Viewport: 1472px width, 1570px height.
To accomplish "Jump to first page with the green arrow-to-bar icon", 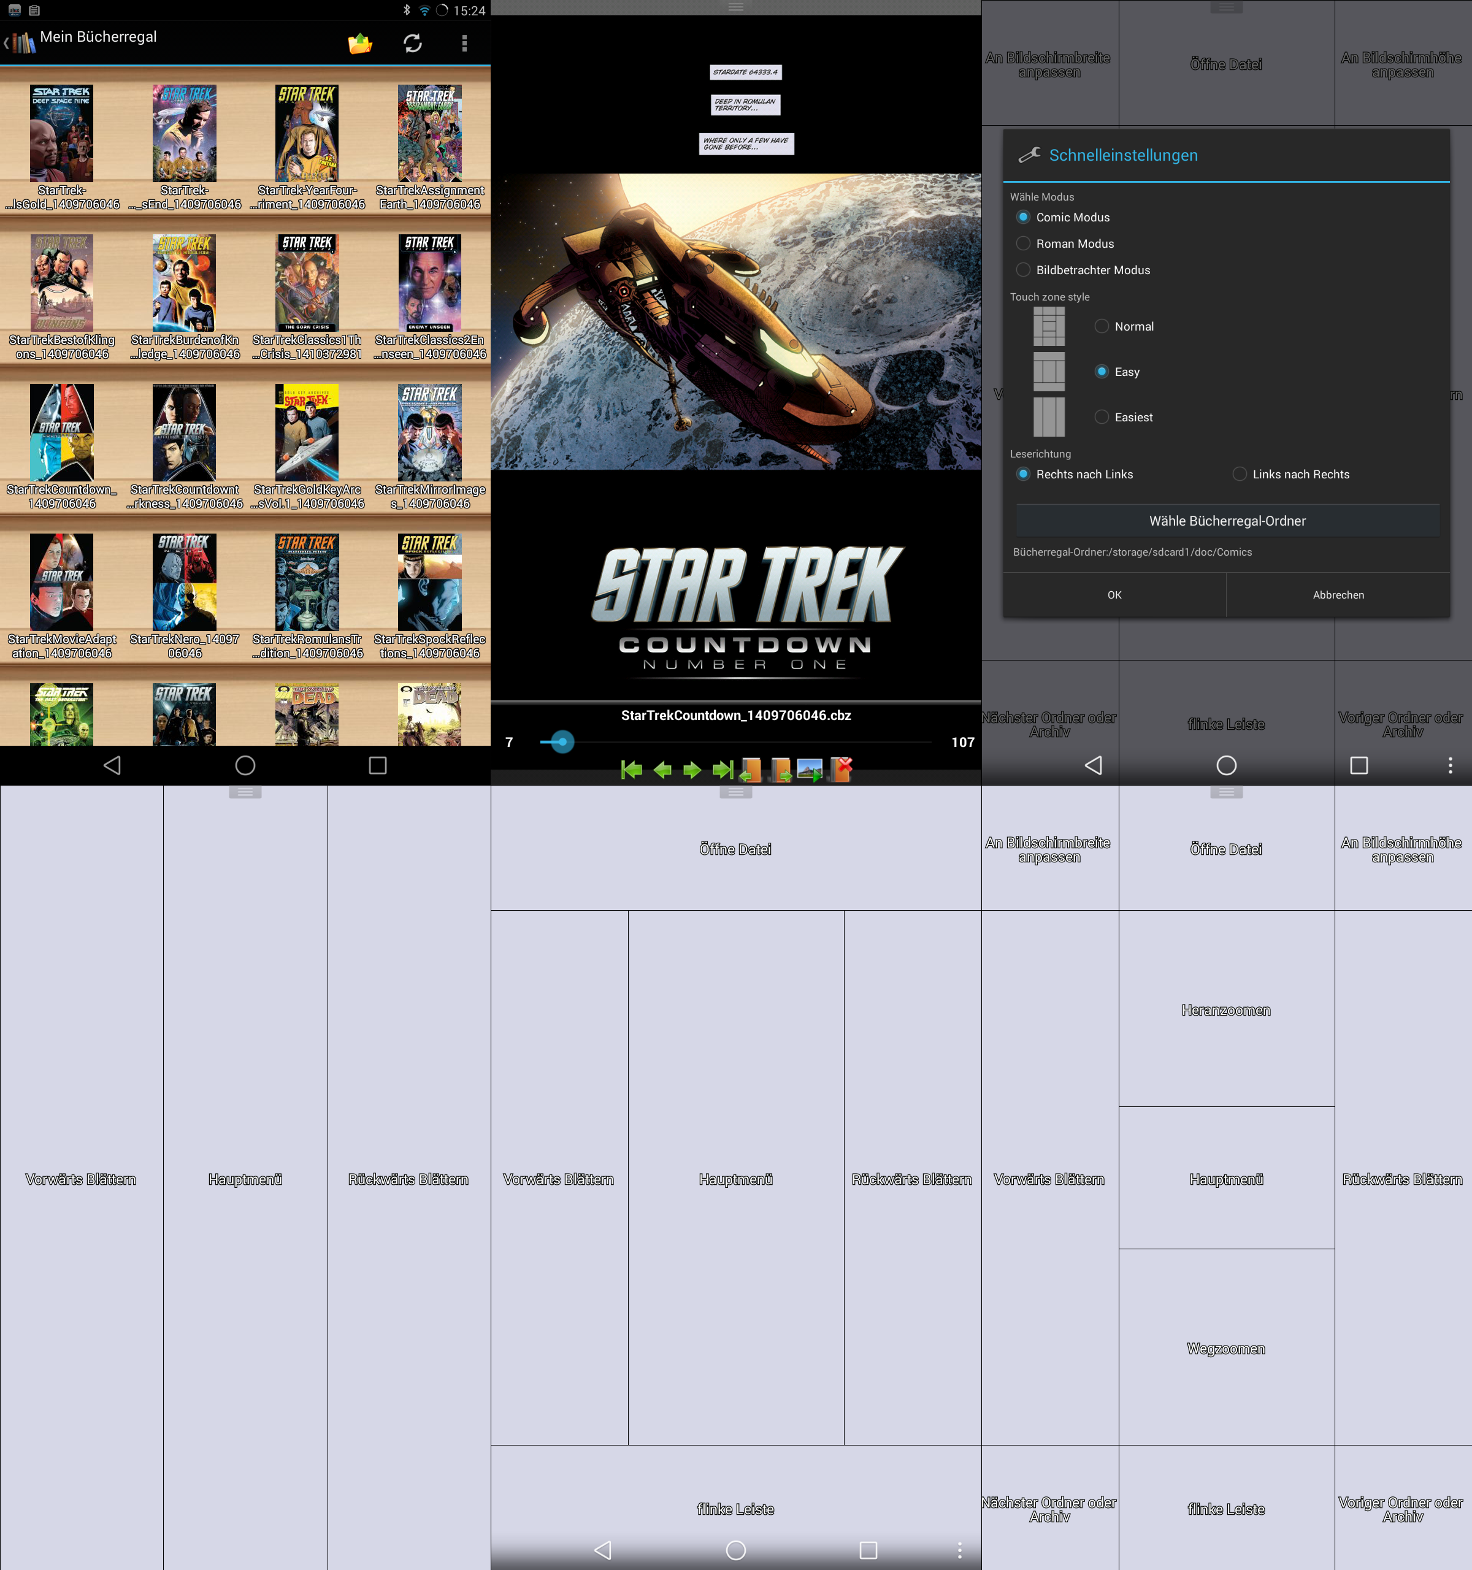I will coord(632,769).
